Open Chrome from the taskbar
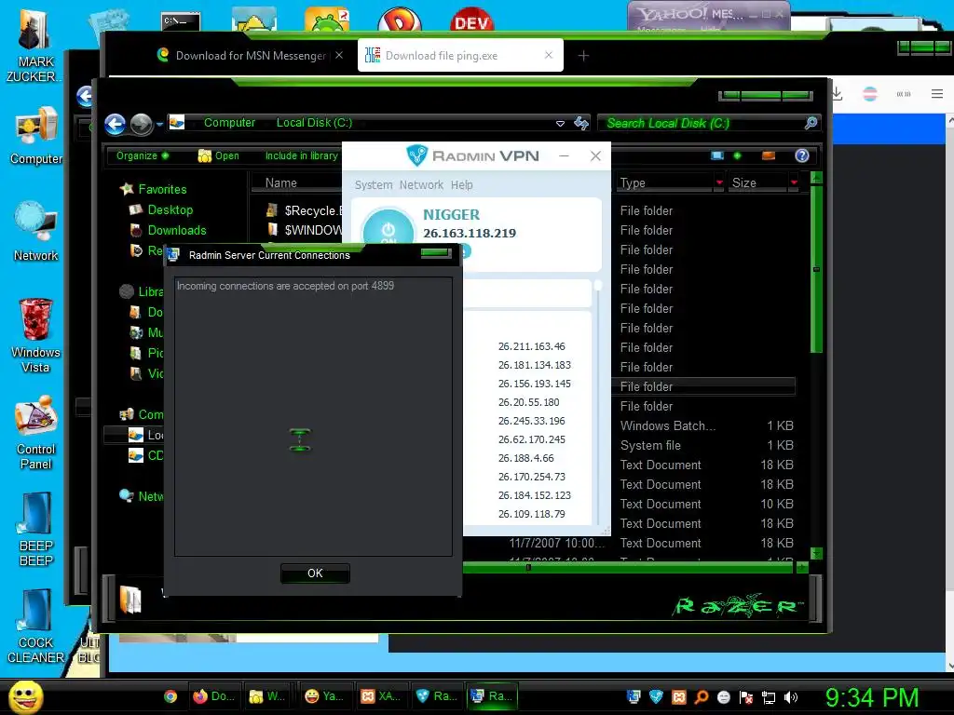The image size is (954, 715). click(x=171, y=696)
